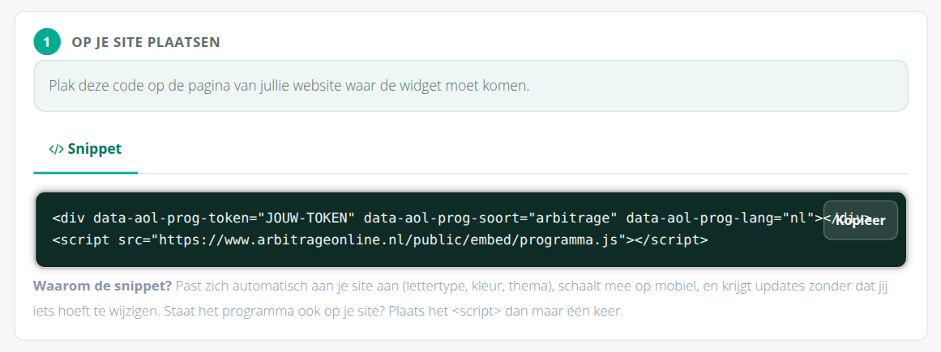Click the line starting "iets hoeft te wijzigen"

pyautogui.click(x=329, y=312)
